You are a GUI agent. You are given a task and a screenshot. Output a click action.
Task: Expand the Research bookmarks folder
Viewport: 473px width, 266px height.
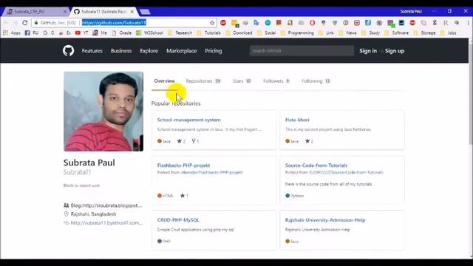[x=180, y=33]
